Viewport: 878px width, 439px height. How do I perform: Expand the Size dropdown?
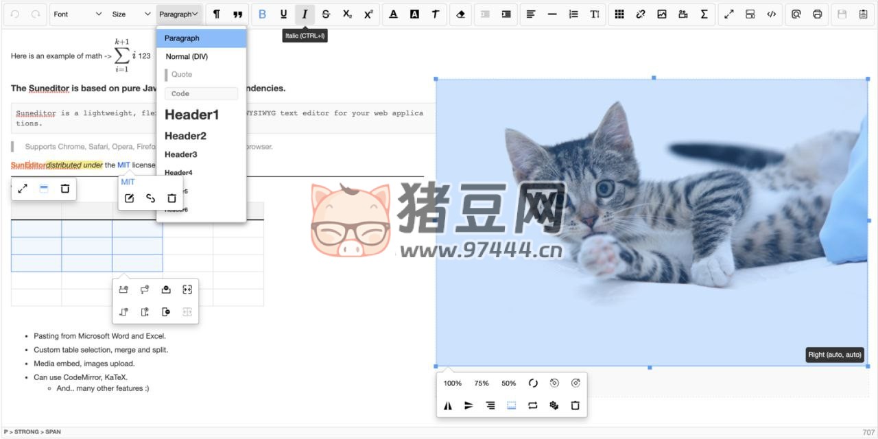pos(131,14)
